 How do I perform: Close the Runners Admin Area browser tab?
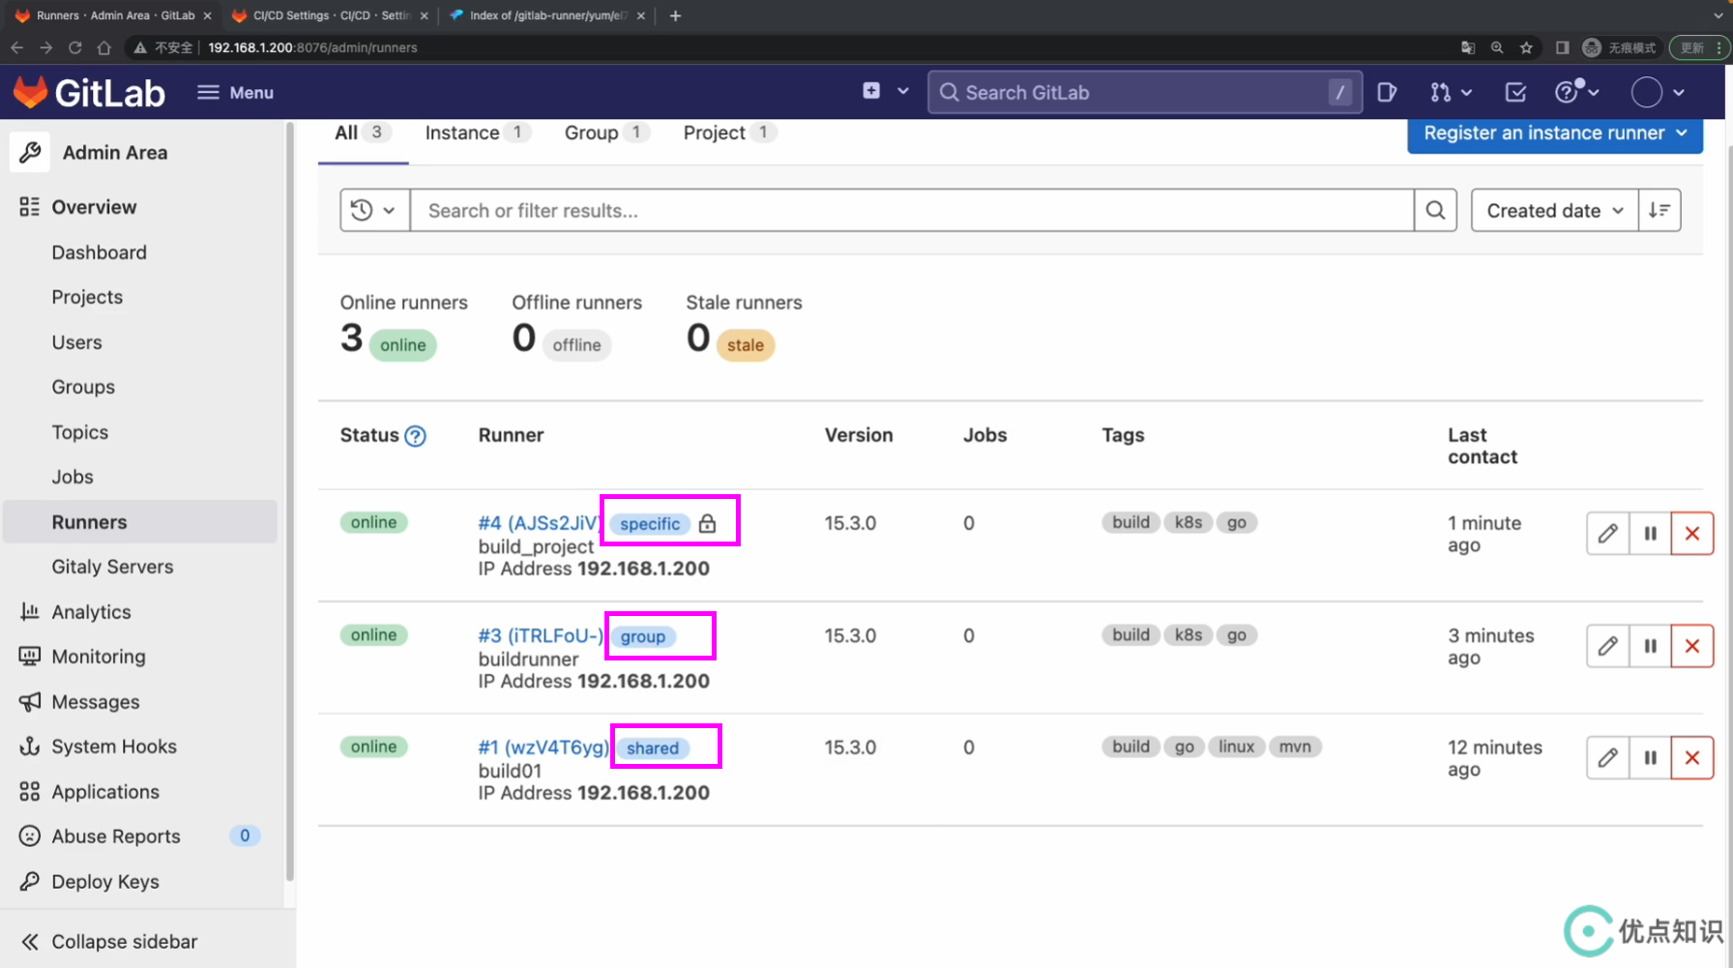click(207, 15)
